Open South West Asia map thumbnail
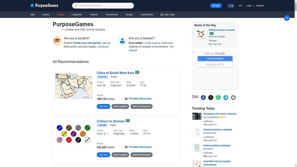This screenshot has width=297, height=167. point(74,86)
